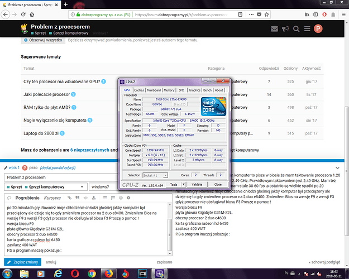Open Google Chrome from the taskbar
Screen dimensions: 349x279
tap(92, 273)
